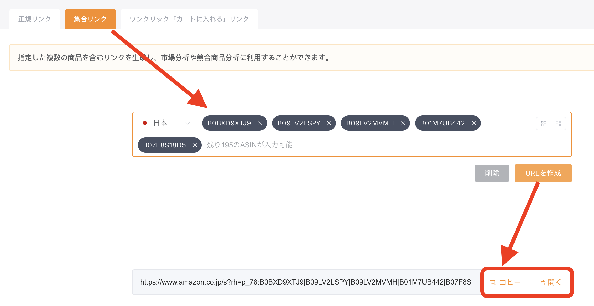Remove the B09LV2LSPY ASIN tag
The width and height of the screenshot is (594, 306).
[329, 123]
